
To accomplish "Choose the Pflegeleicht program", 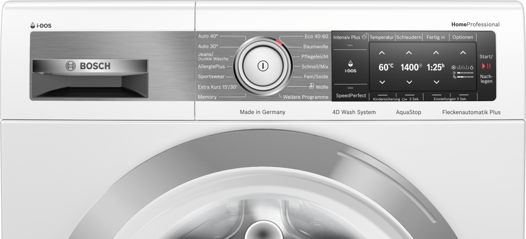I will 315,56.
